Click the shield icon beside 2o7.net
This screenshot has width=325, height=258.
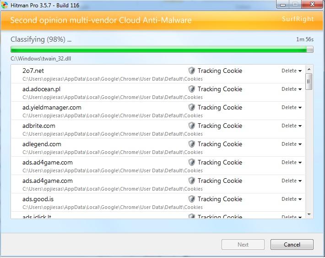[192, 71]
